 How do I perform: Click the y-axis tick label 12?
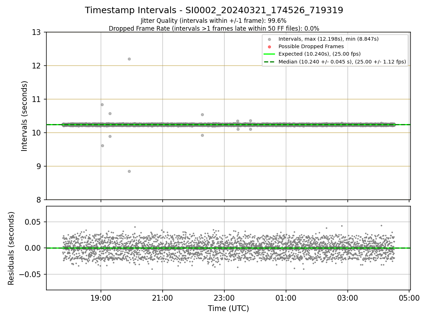pos(37,66)
